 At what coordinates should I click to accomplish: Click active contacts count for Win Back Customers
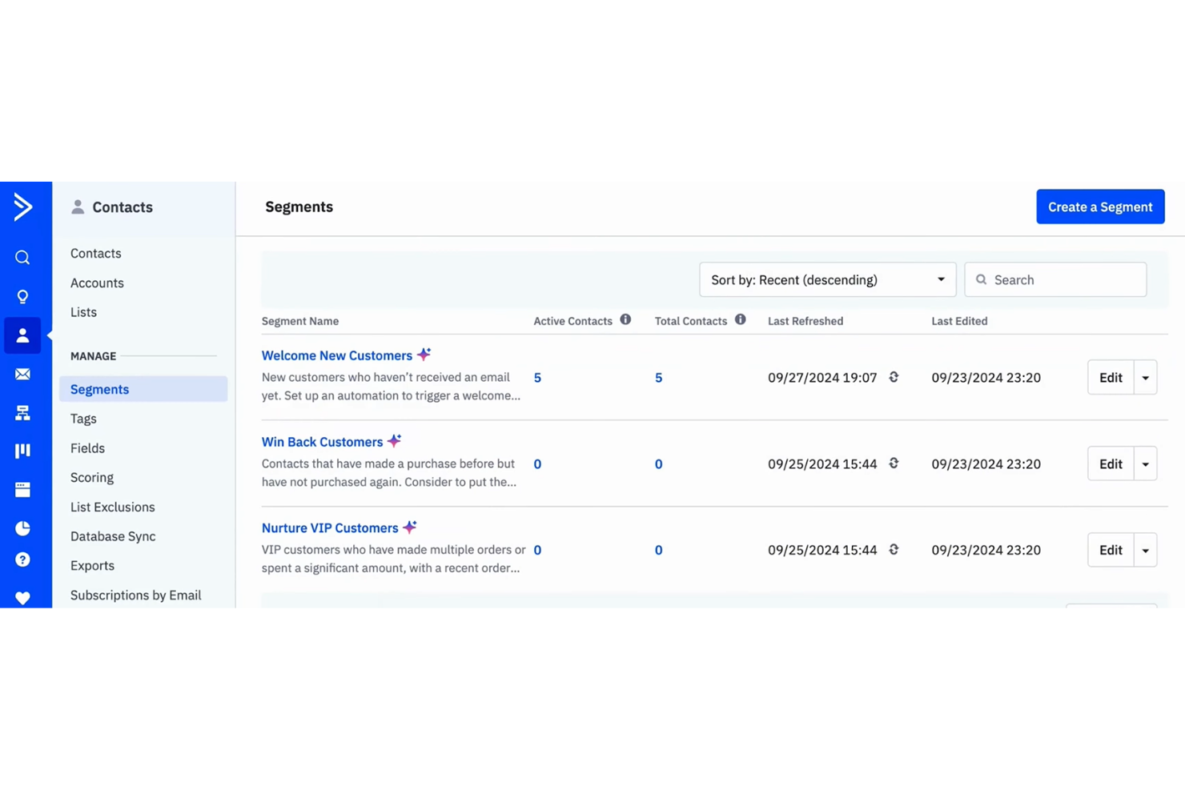point(537,464)
